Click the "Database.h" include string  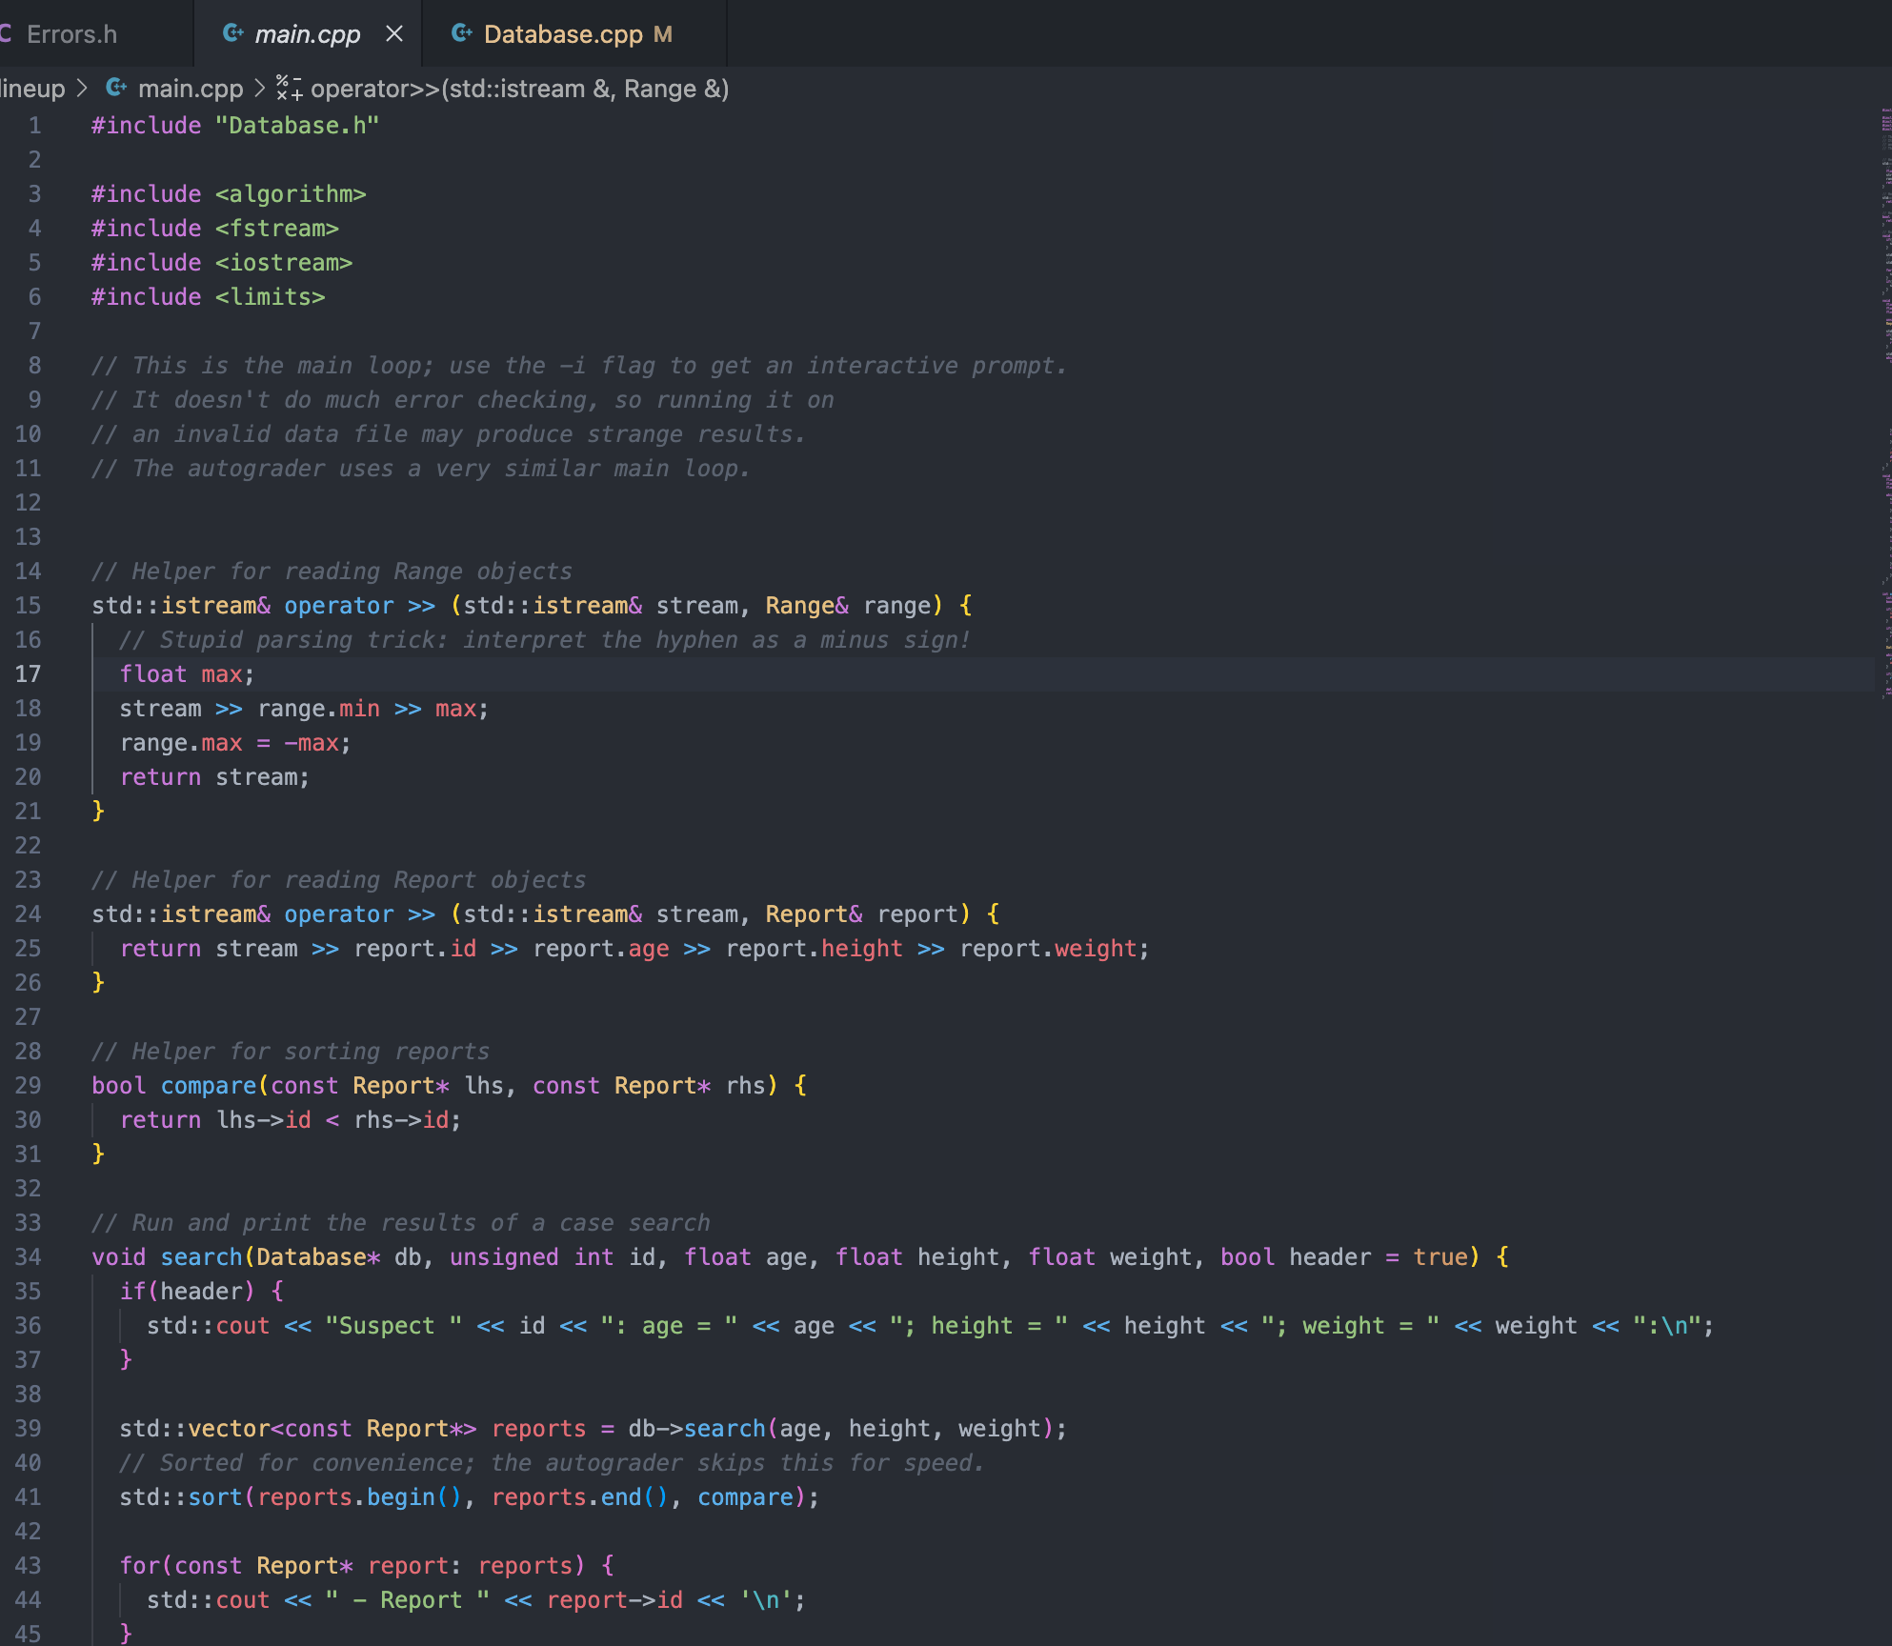[x=296, y=125]
